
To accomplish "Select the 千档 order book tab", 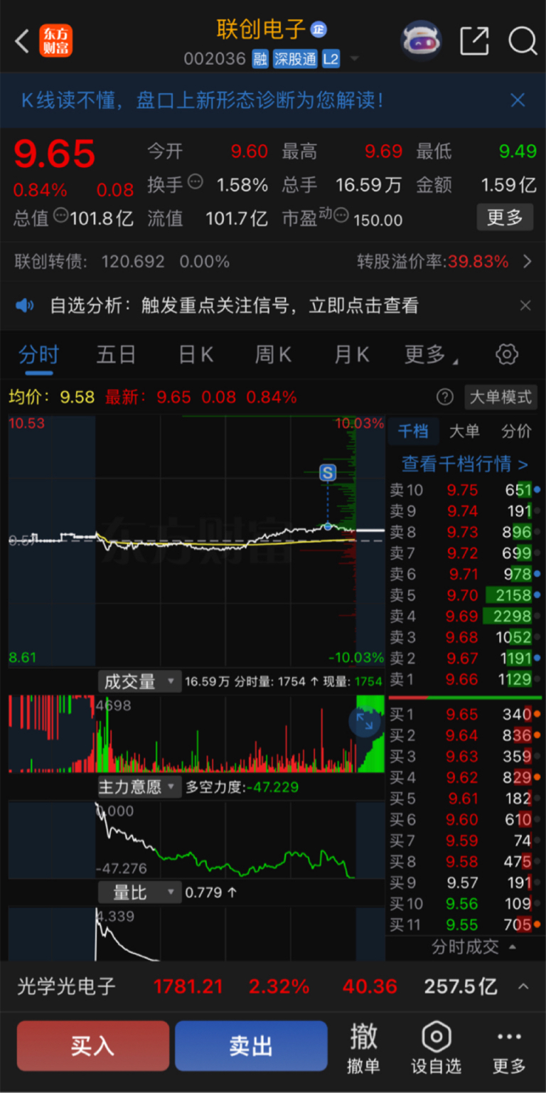I will (x=412, y=431).
